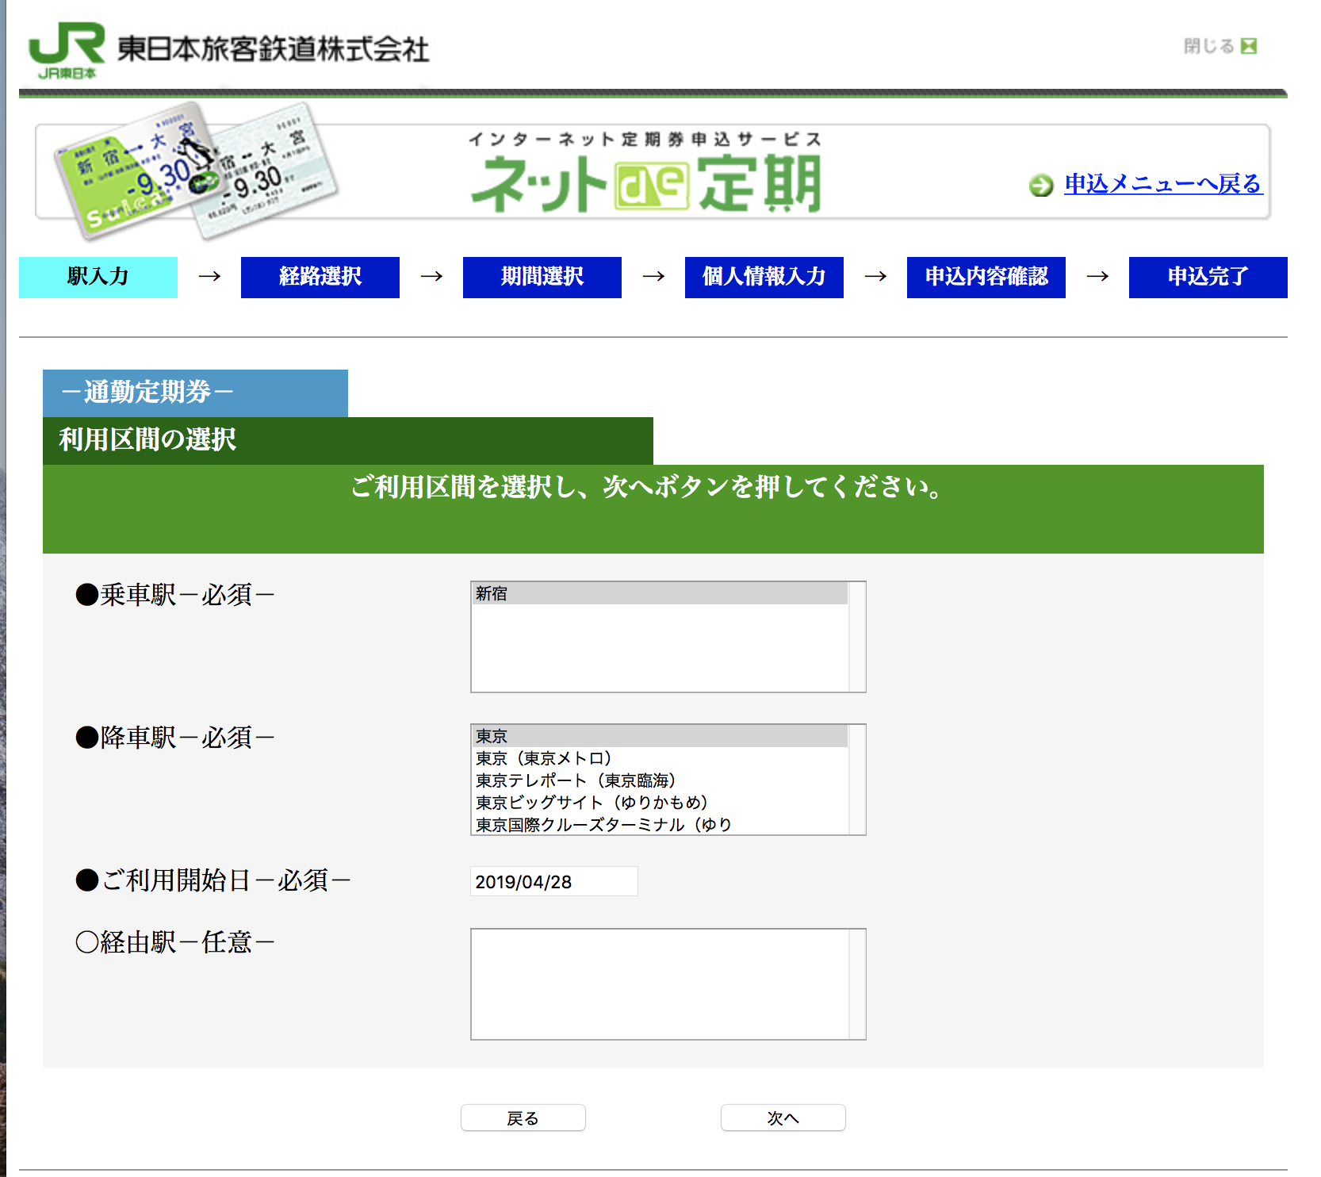
Task: Open the 個人情報入力 step
Action: pos(764,277)
